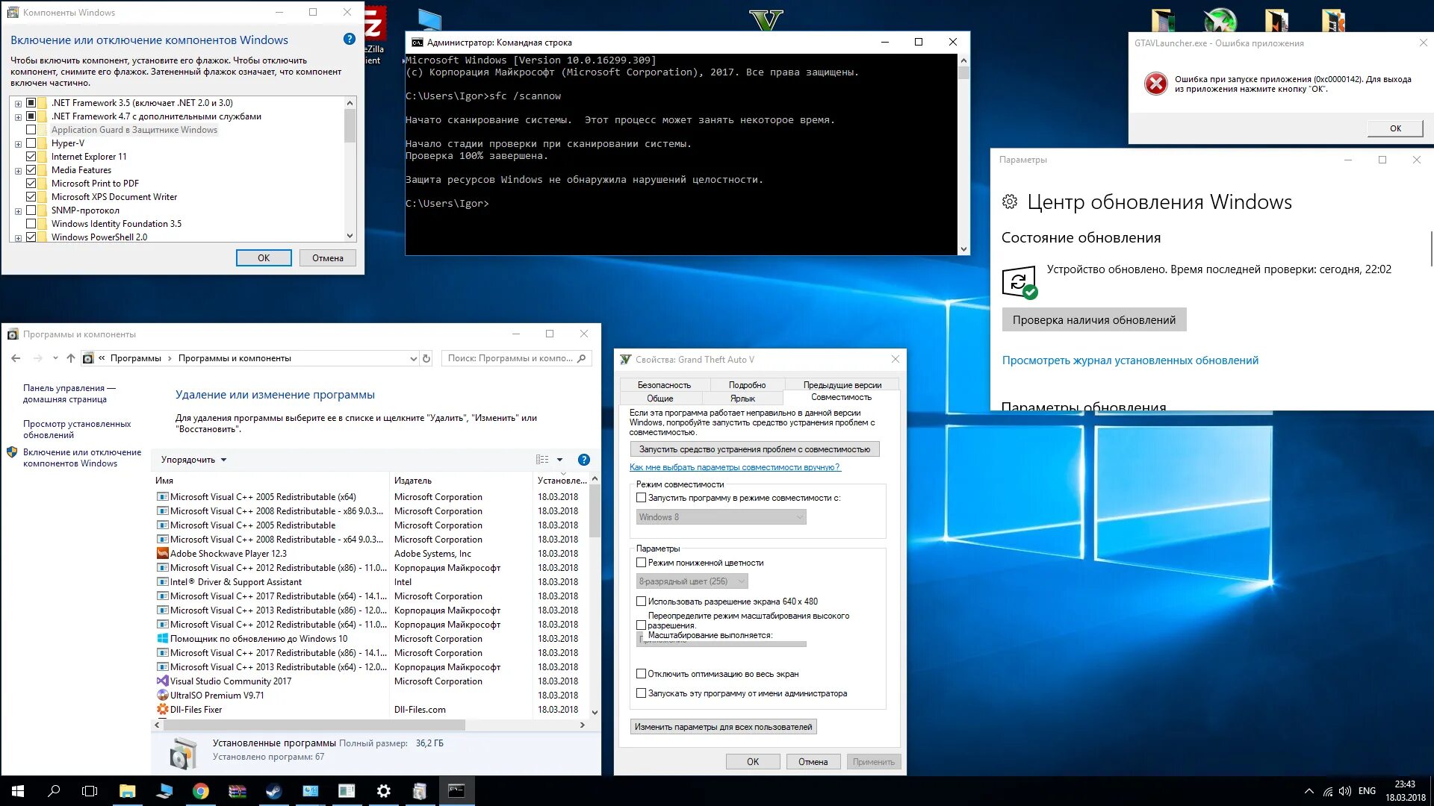Click the refresh icon next to the address bar
This screenshot has height=806, width=1434.
pos(426,358)
